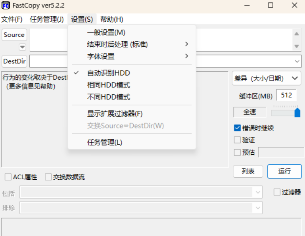Click the 缓冲区(MB) value field

pos(286,95)
